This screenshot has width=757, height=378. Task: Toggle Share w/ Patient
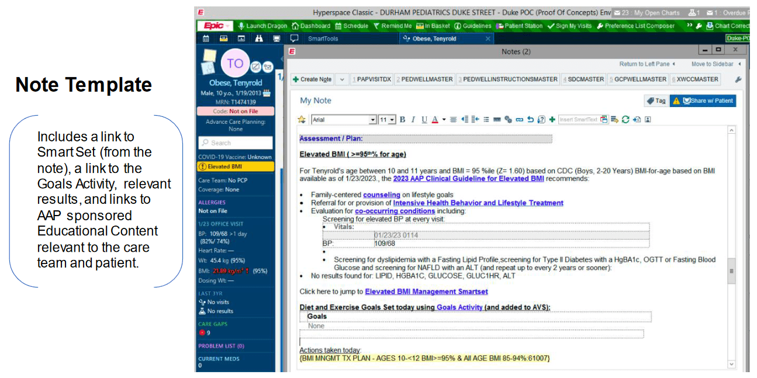(x=703, y=100)
